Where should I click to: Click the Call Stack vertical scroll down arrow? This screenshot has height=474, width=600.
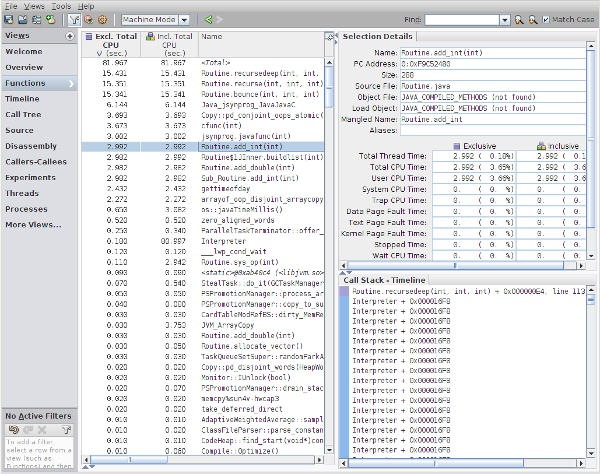coord(591,454)
